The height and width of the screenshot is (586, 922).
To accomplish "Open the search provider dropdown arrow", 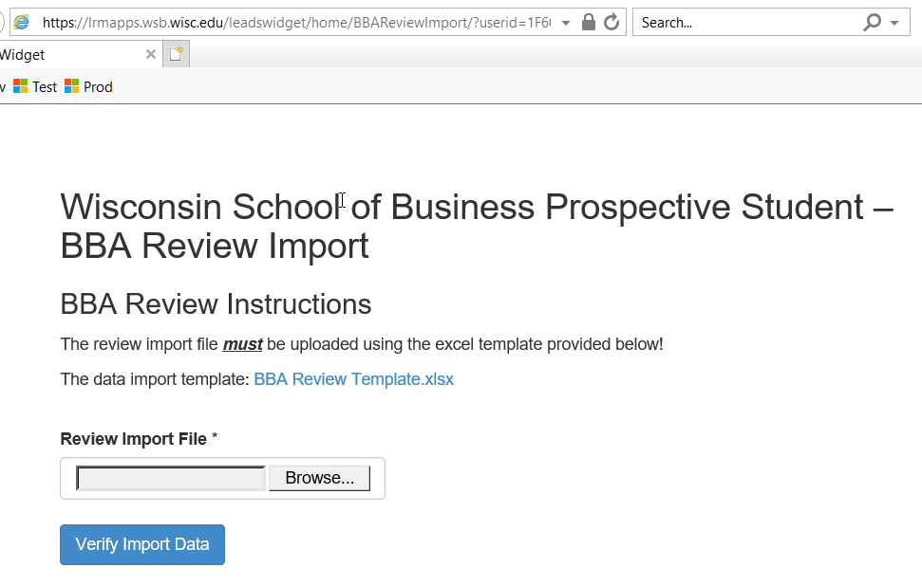I will (x=895, y=23).
